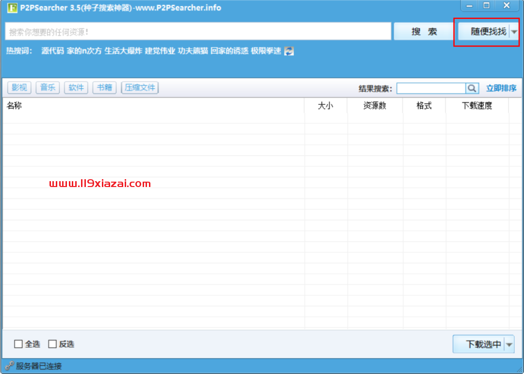The width and height of the screenshot is (524, 374).
Task: Click the 随便找找 button
Action: coord(484,32)
